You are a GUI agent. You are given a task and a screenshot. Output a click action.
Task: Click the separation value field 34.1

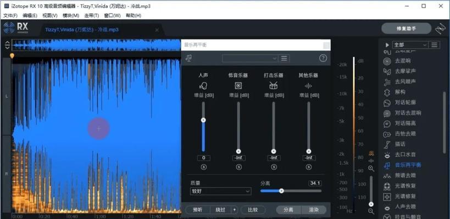point(315,183)
